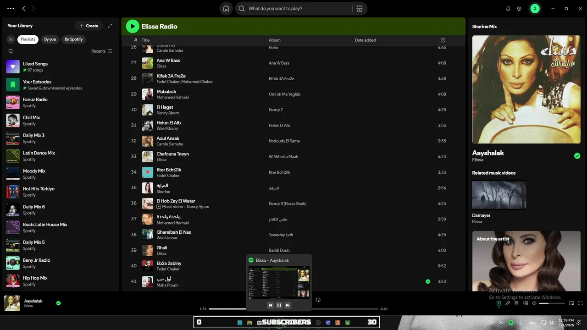Open About the artist card
Image resolution: width=587 pixels, height=330 pixels.
[x=526, y=261]
